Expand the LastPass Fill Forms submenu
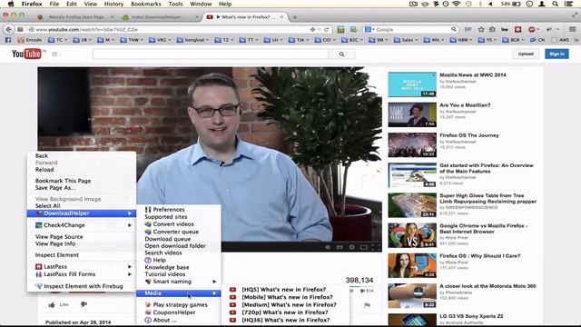 (x=82, y=274)
